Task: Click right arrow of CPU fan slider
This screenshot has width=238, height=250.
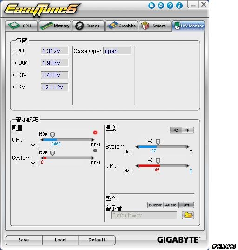Action: (x=93, y=140)
